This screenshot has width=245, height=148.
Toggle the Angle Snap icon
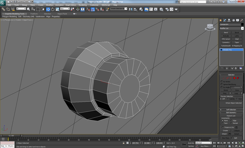pos(93,9)
